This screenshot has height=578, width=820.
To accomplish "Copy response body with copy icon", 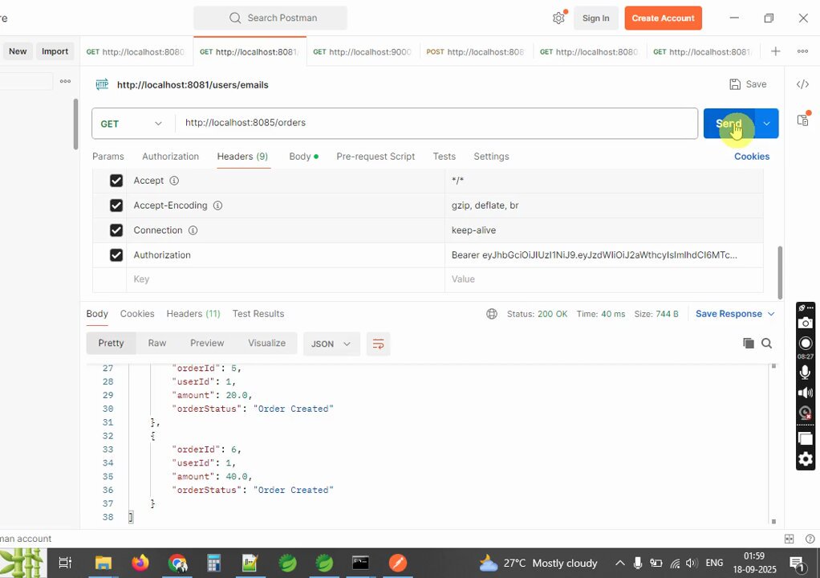I will tap(749, 343).
